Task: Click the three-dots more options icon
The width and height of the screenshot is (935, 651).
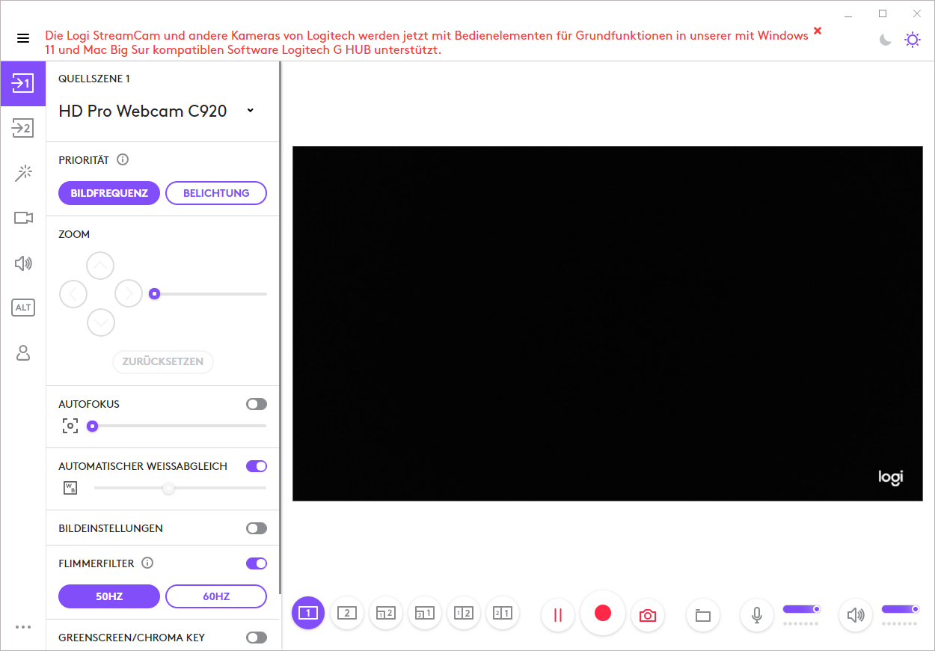Action: pos(23,627)
